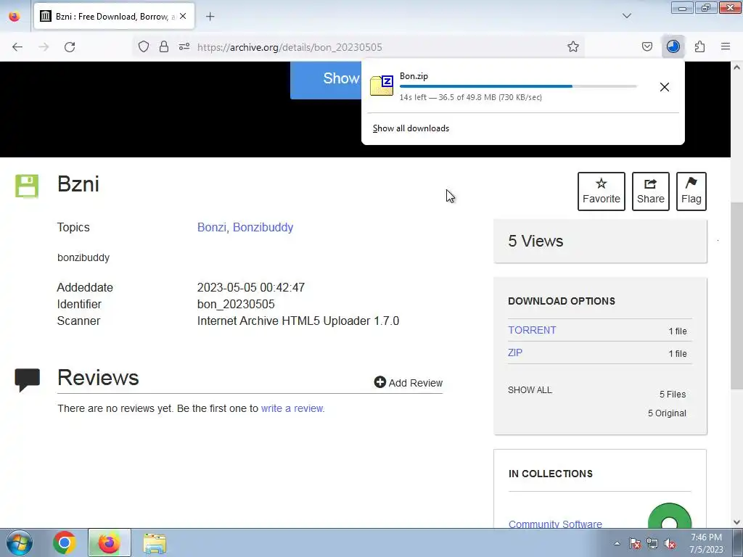Click the 5 Original files count
The width and height of the screenshot is (743, 557).
(x=667, y=413)
